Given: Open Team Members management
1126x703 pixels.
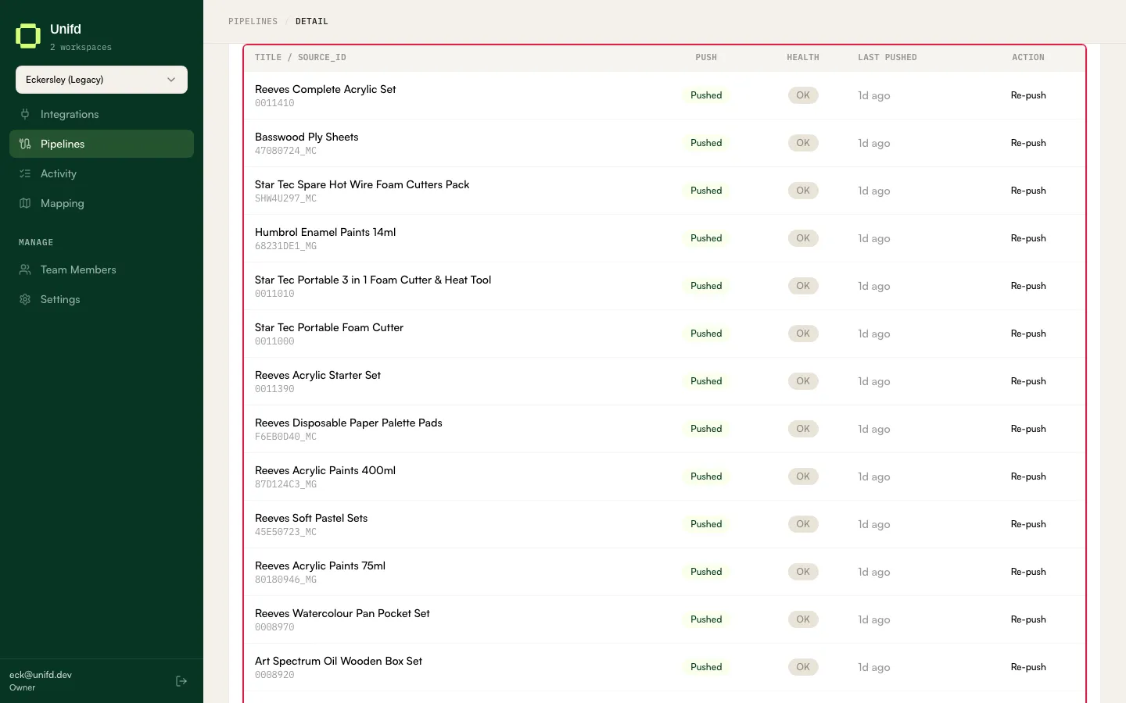Looking at the screenshot, I should (102, 269).
